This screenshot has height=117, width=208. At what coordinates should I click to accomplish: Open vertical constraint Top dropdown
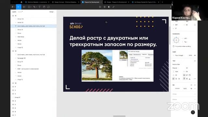pyautogui.click(x=185, y=42)
